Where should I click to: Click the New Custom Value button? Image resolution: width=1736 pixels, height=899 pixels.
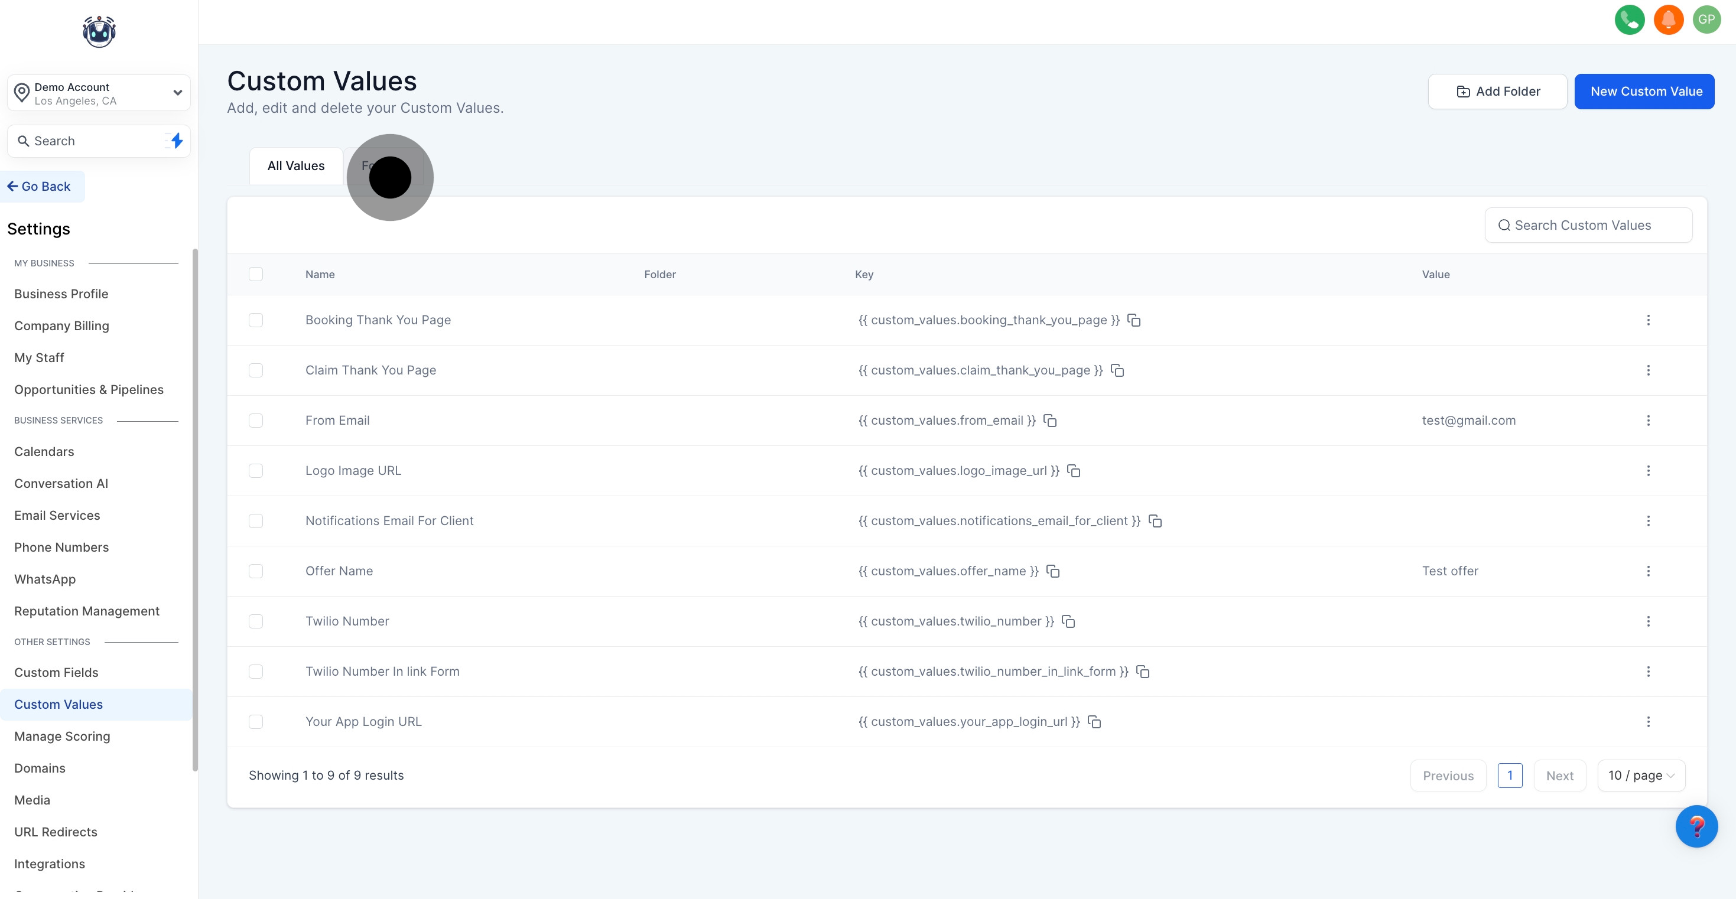pos(1644,92)
